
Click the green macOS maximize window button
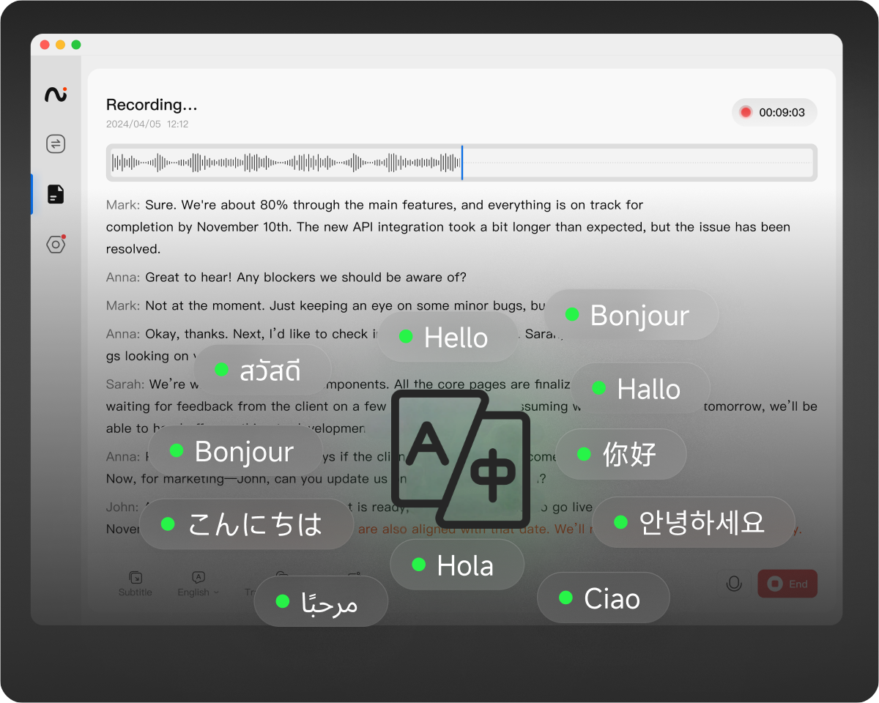[76, 45]
